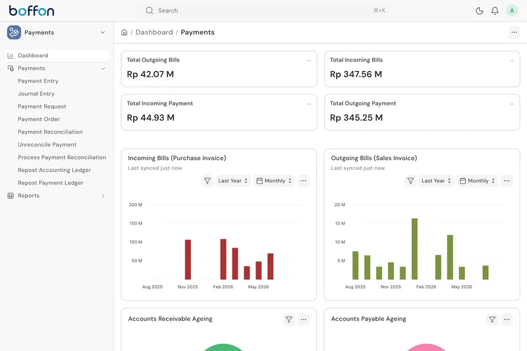
Task: Open Total Incoming Payment card options
Action: coord(309,104)
